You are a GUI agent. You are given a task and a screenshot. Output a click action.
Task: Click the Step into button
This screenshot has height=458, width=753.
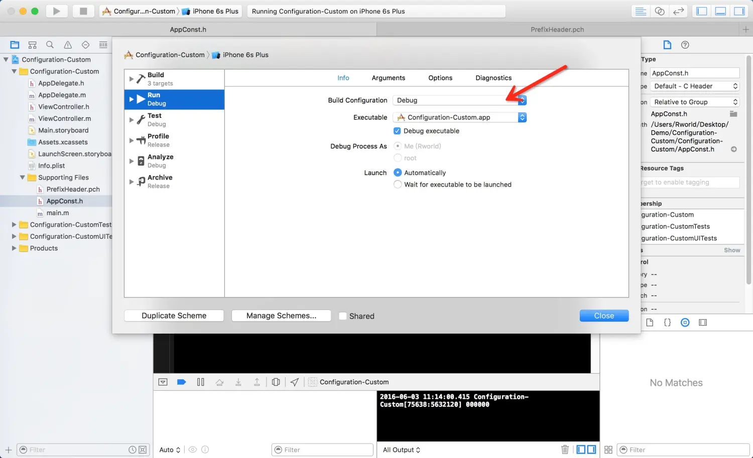[x=238, y=382]
